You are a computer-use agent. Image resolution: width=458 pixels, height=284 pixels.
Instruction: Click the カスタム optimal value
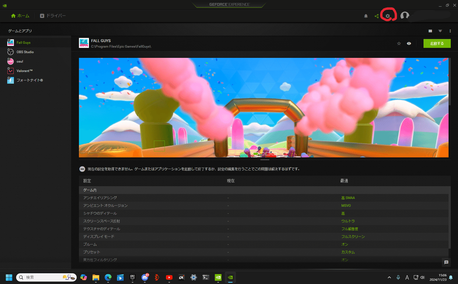pos(348,252)
